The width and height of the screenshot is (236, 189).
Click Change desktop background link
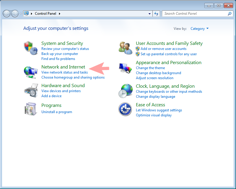159,73
